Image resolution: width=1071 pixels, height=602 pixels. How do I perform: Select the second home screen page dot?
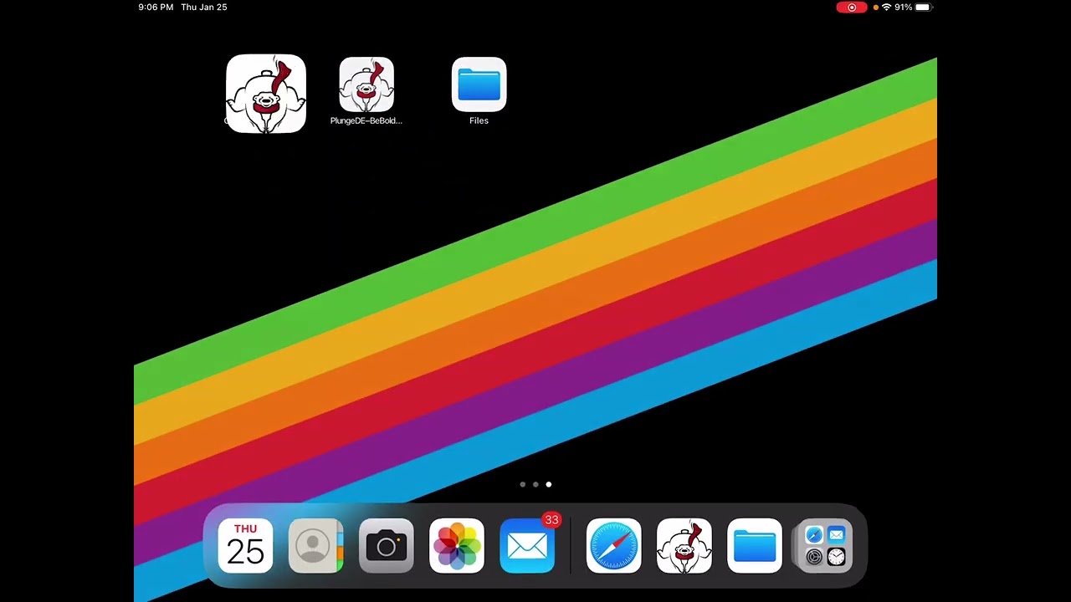click(535, 484)
